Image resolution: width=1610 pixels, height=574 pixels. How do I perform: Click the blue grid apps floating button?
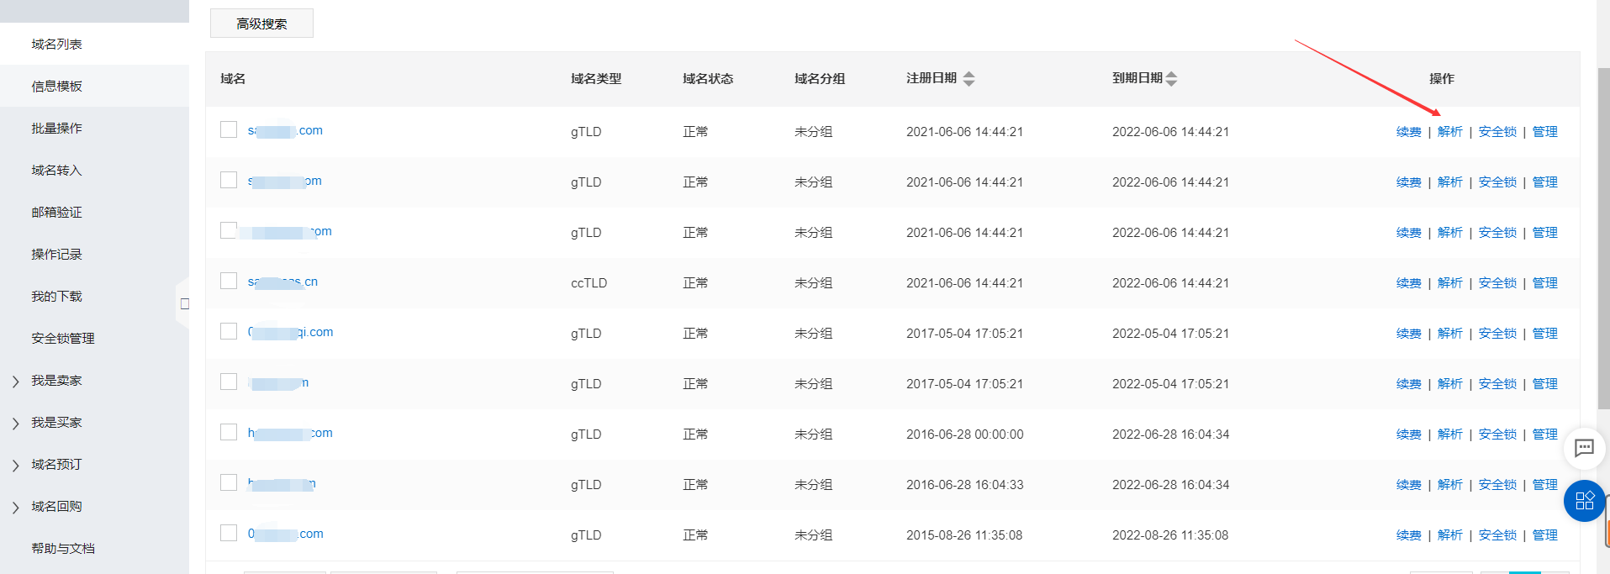(1585, 501)
